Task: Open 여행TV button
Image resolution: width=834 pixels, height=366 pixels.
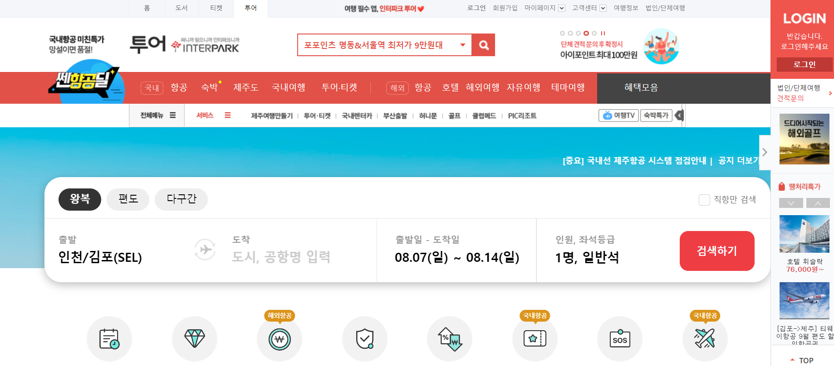Action: [x=618, y=116]
